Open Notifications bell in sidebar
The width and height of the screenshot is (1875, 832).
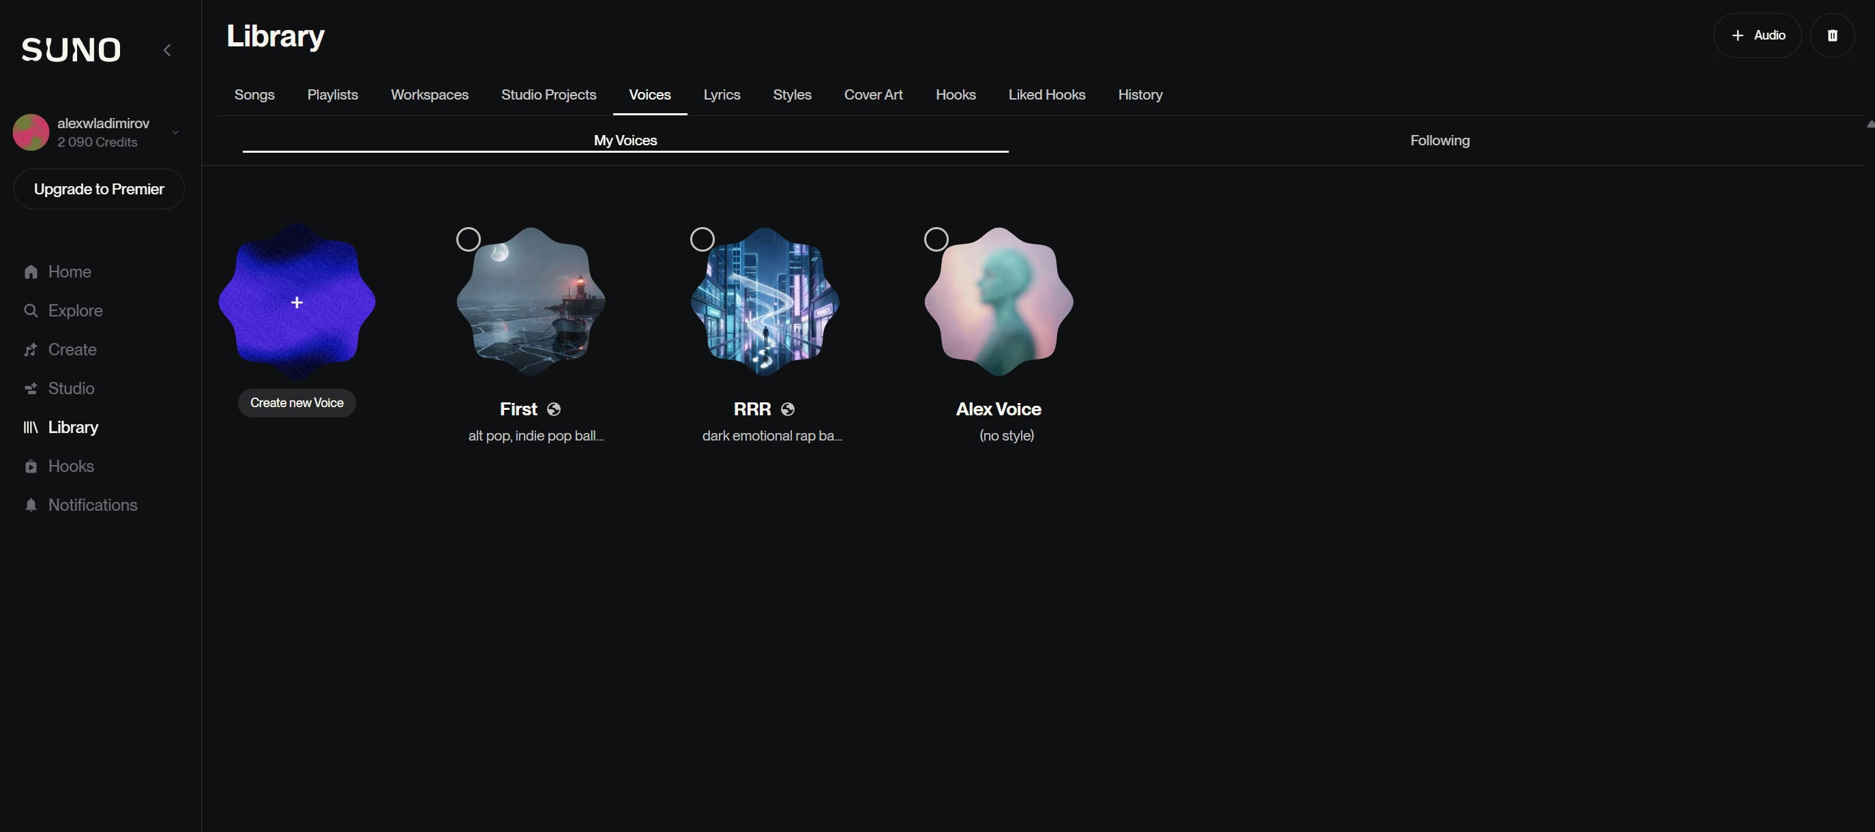click(x=31, y=505)
